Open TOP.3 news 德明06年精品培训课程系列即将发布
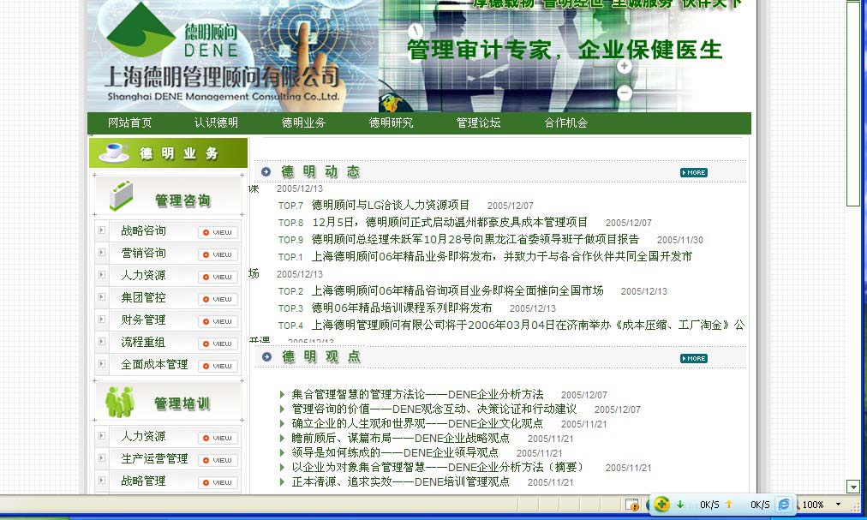867x520 pixels. coord(402,308)
